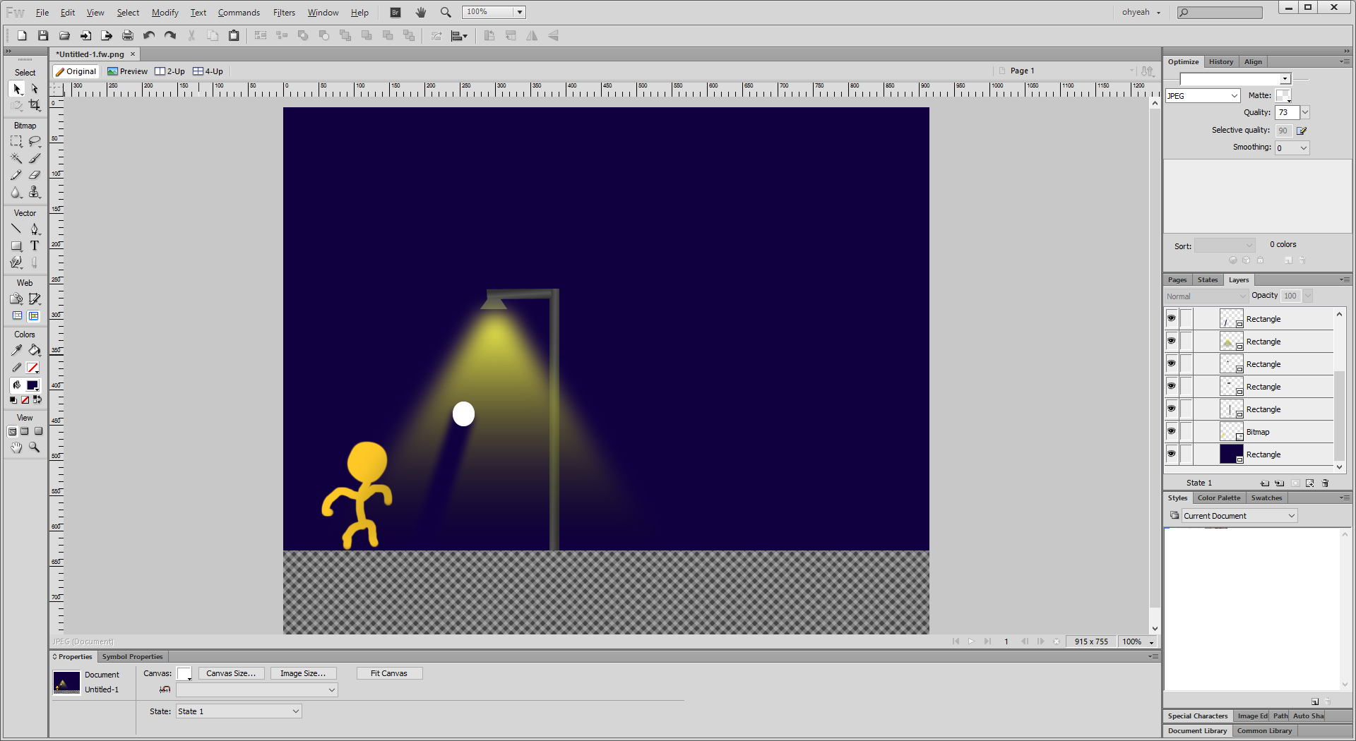The height and width of the screenshot is (741, 1356).
Task: Click the Save icon in main toolbar
Action: (x=43, y=35)
